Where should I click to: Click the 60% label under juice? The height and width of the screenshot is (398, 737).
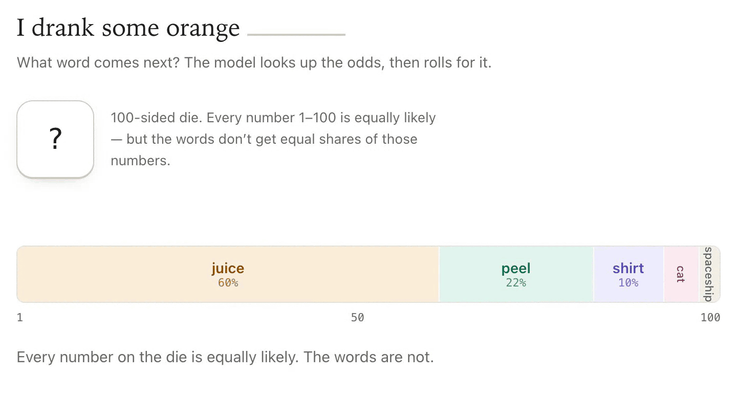pyautogui.click(x=228, y=283)
